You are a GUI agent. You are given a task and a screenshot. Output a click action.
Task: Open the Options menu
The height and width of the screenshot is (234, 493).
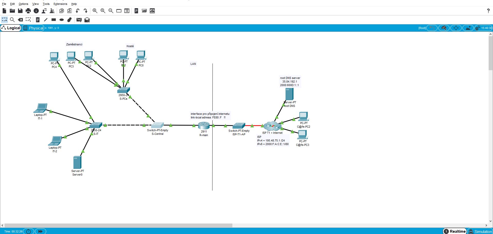click(x=23, y=4)
